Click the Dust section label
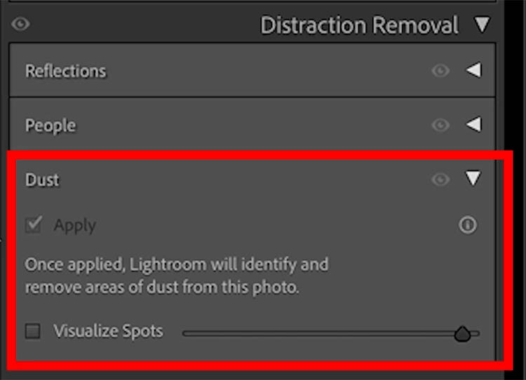This screenshot has width=526, height=380. 42,179
